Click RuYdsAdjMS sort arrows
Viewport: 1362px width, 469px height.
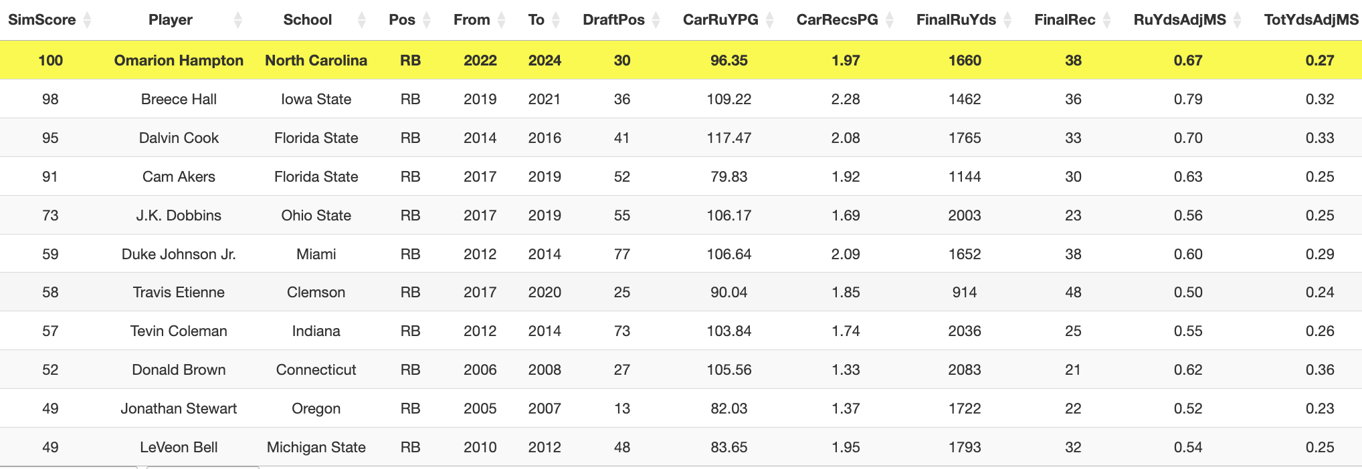[1238, 20]
